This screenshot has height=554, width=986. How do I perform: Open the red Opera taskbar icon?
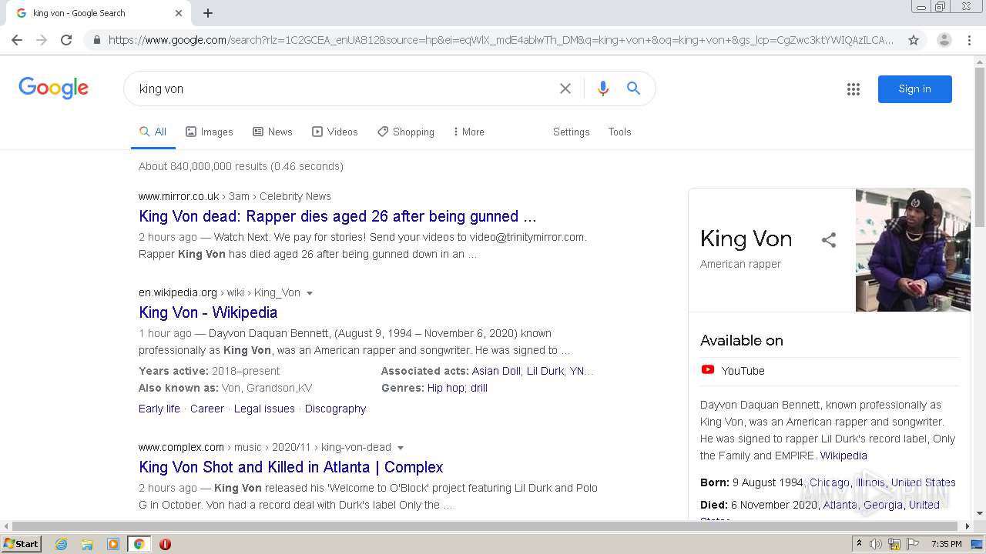165,544
